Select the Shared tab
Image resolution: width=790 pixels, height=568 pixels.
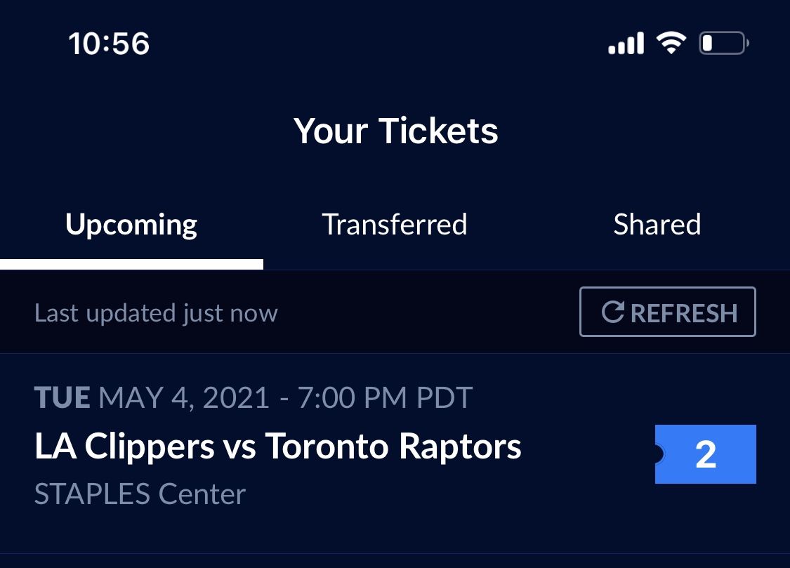(657, 225)
